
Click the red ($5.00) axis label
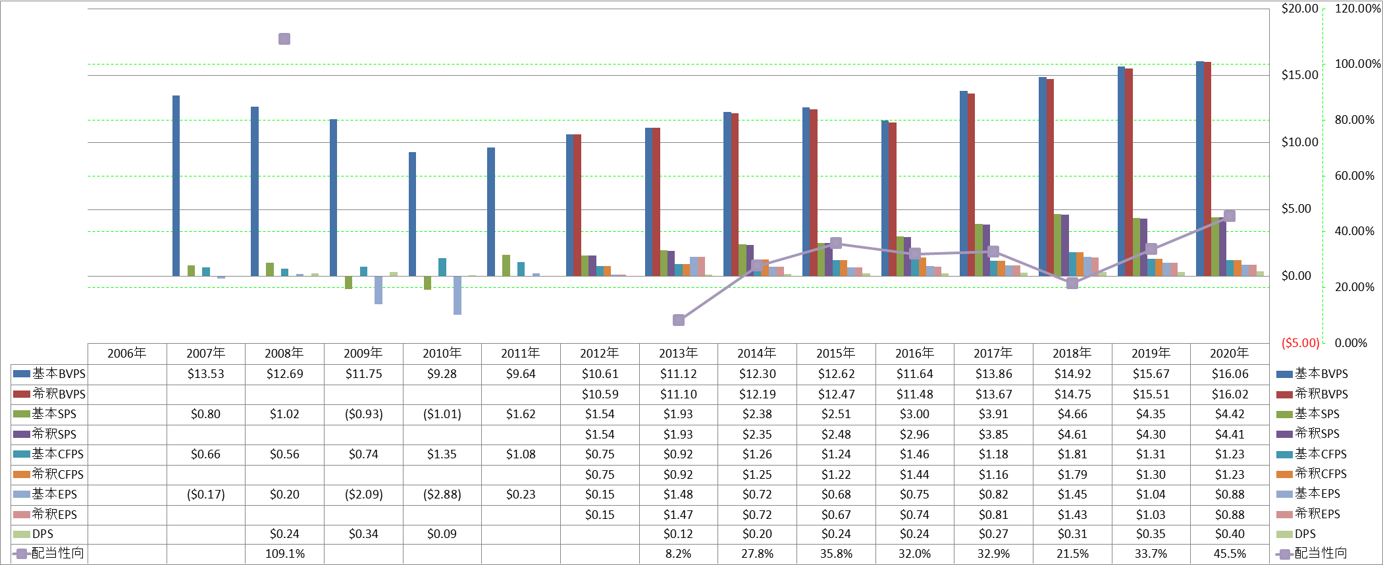click(x=1300, y=343)
